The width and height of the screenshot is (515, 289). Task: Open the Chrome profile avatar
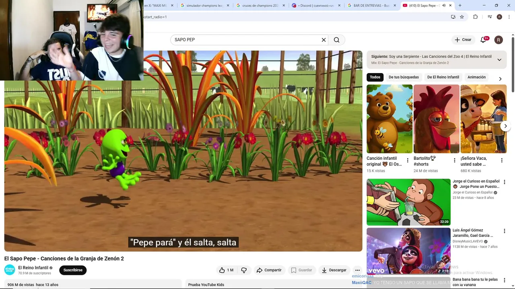[x=499, y=17]
